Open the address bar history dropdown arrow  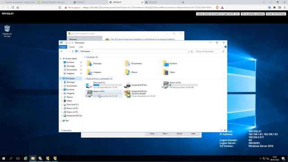click(x=189, y=51)
